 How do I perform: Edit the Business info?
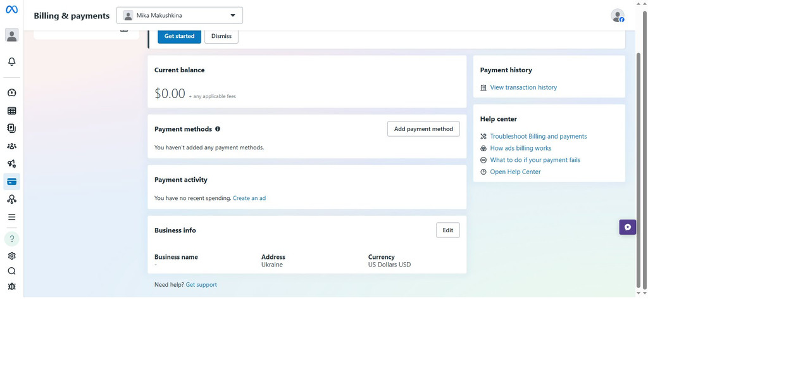[x=448, y=230]
